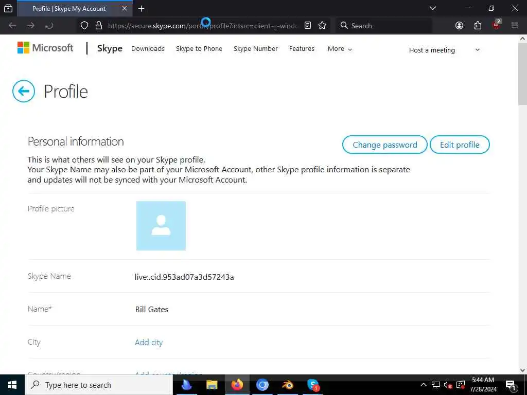Click Host a meeting

pos(432,50)
